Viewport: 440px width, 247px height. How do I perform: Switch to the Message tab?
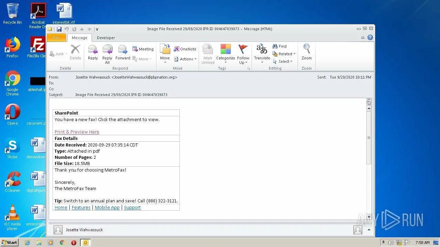[x=79, y=38]
